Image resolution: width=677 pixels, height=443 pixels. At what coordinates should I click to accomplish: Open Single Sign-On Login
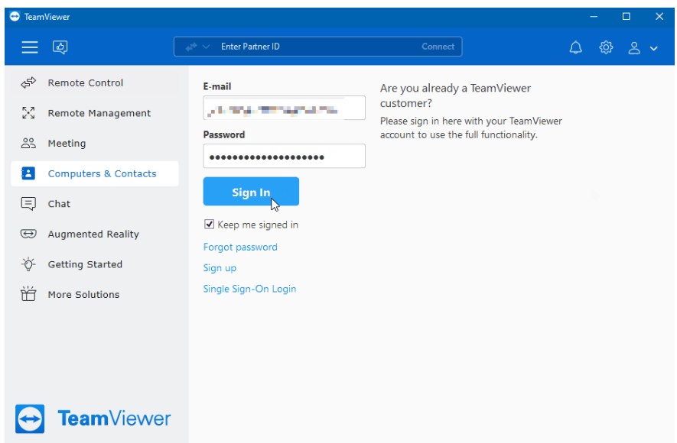click(x=249, y=289)
